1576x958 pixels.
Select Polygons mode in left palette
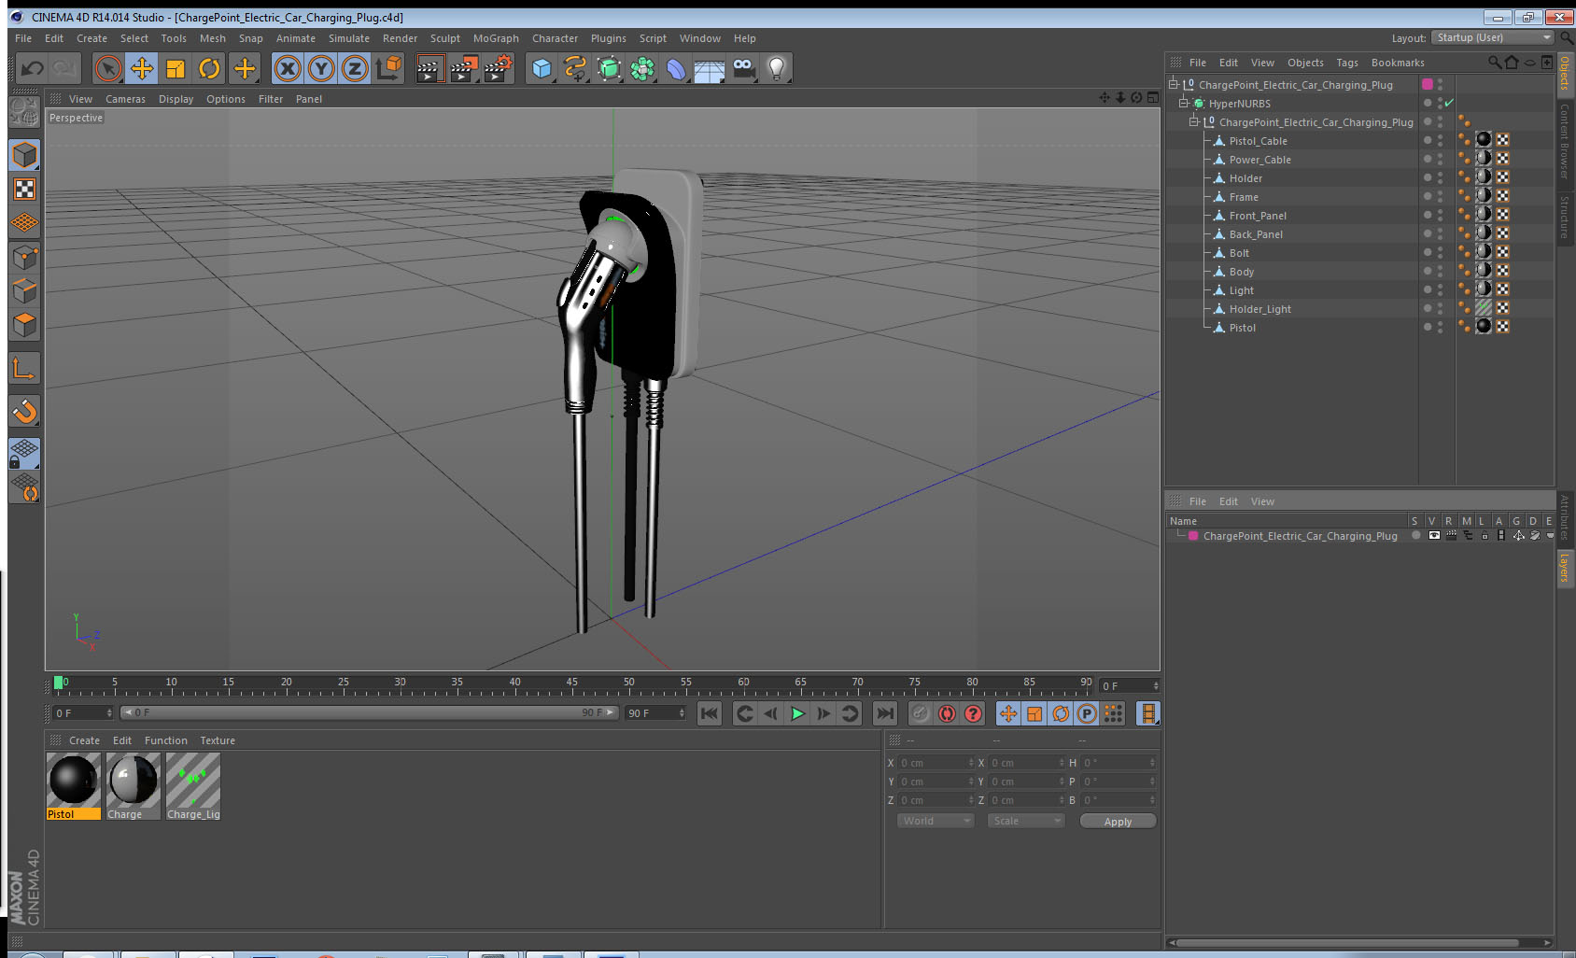24,324
